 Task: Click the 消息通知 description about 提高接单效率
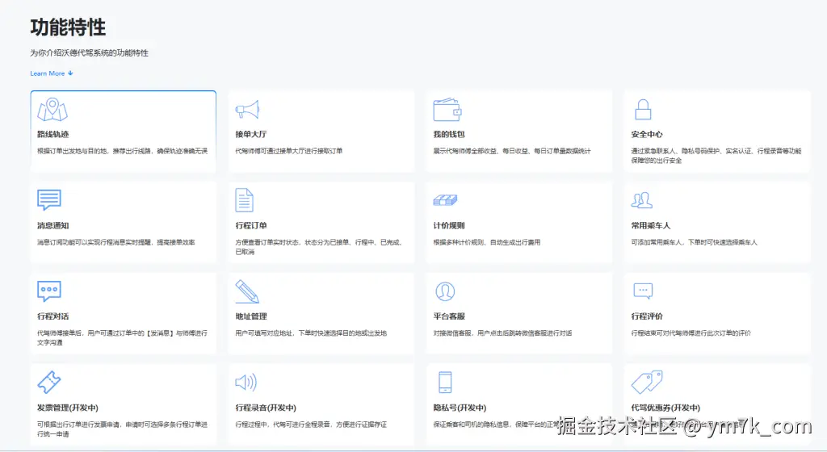(116, 242)
